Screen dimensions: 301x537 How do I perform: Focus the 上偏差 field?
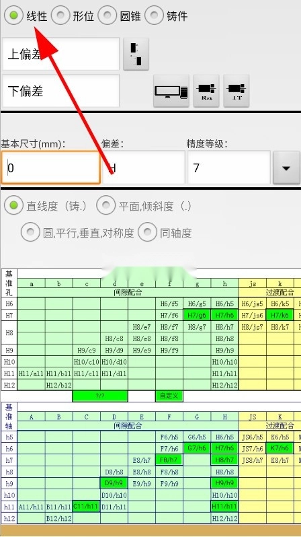pos(61,54)
